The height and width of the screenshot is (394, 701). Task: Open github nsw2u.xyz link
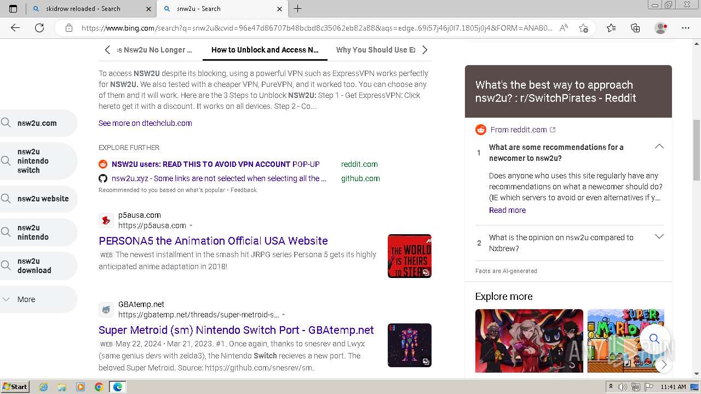pyautogui.click(x=219, y=178)
